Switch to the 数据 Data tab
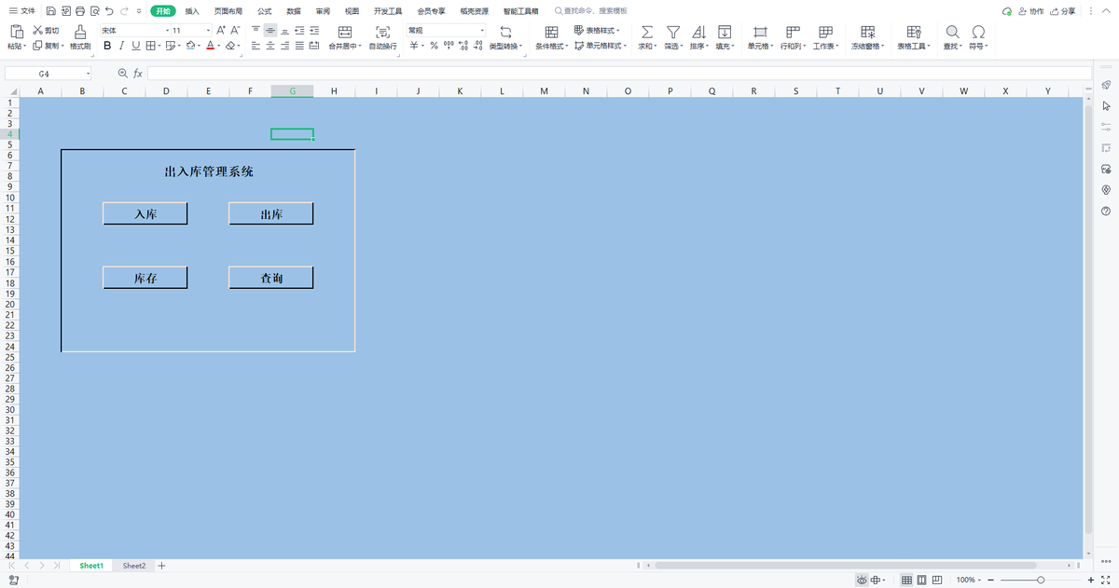Screen dimensions: 1119x588 [294, 11]
